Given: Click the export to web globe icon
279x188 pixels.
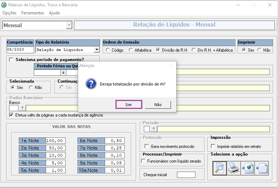Looking at the screenshot, I should point(248,168).
